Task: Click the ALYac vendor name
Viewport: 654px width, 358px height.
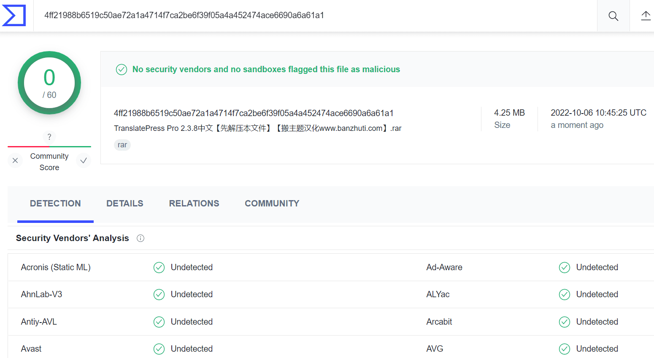Action: tap(438, 294)
